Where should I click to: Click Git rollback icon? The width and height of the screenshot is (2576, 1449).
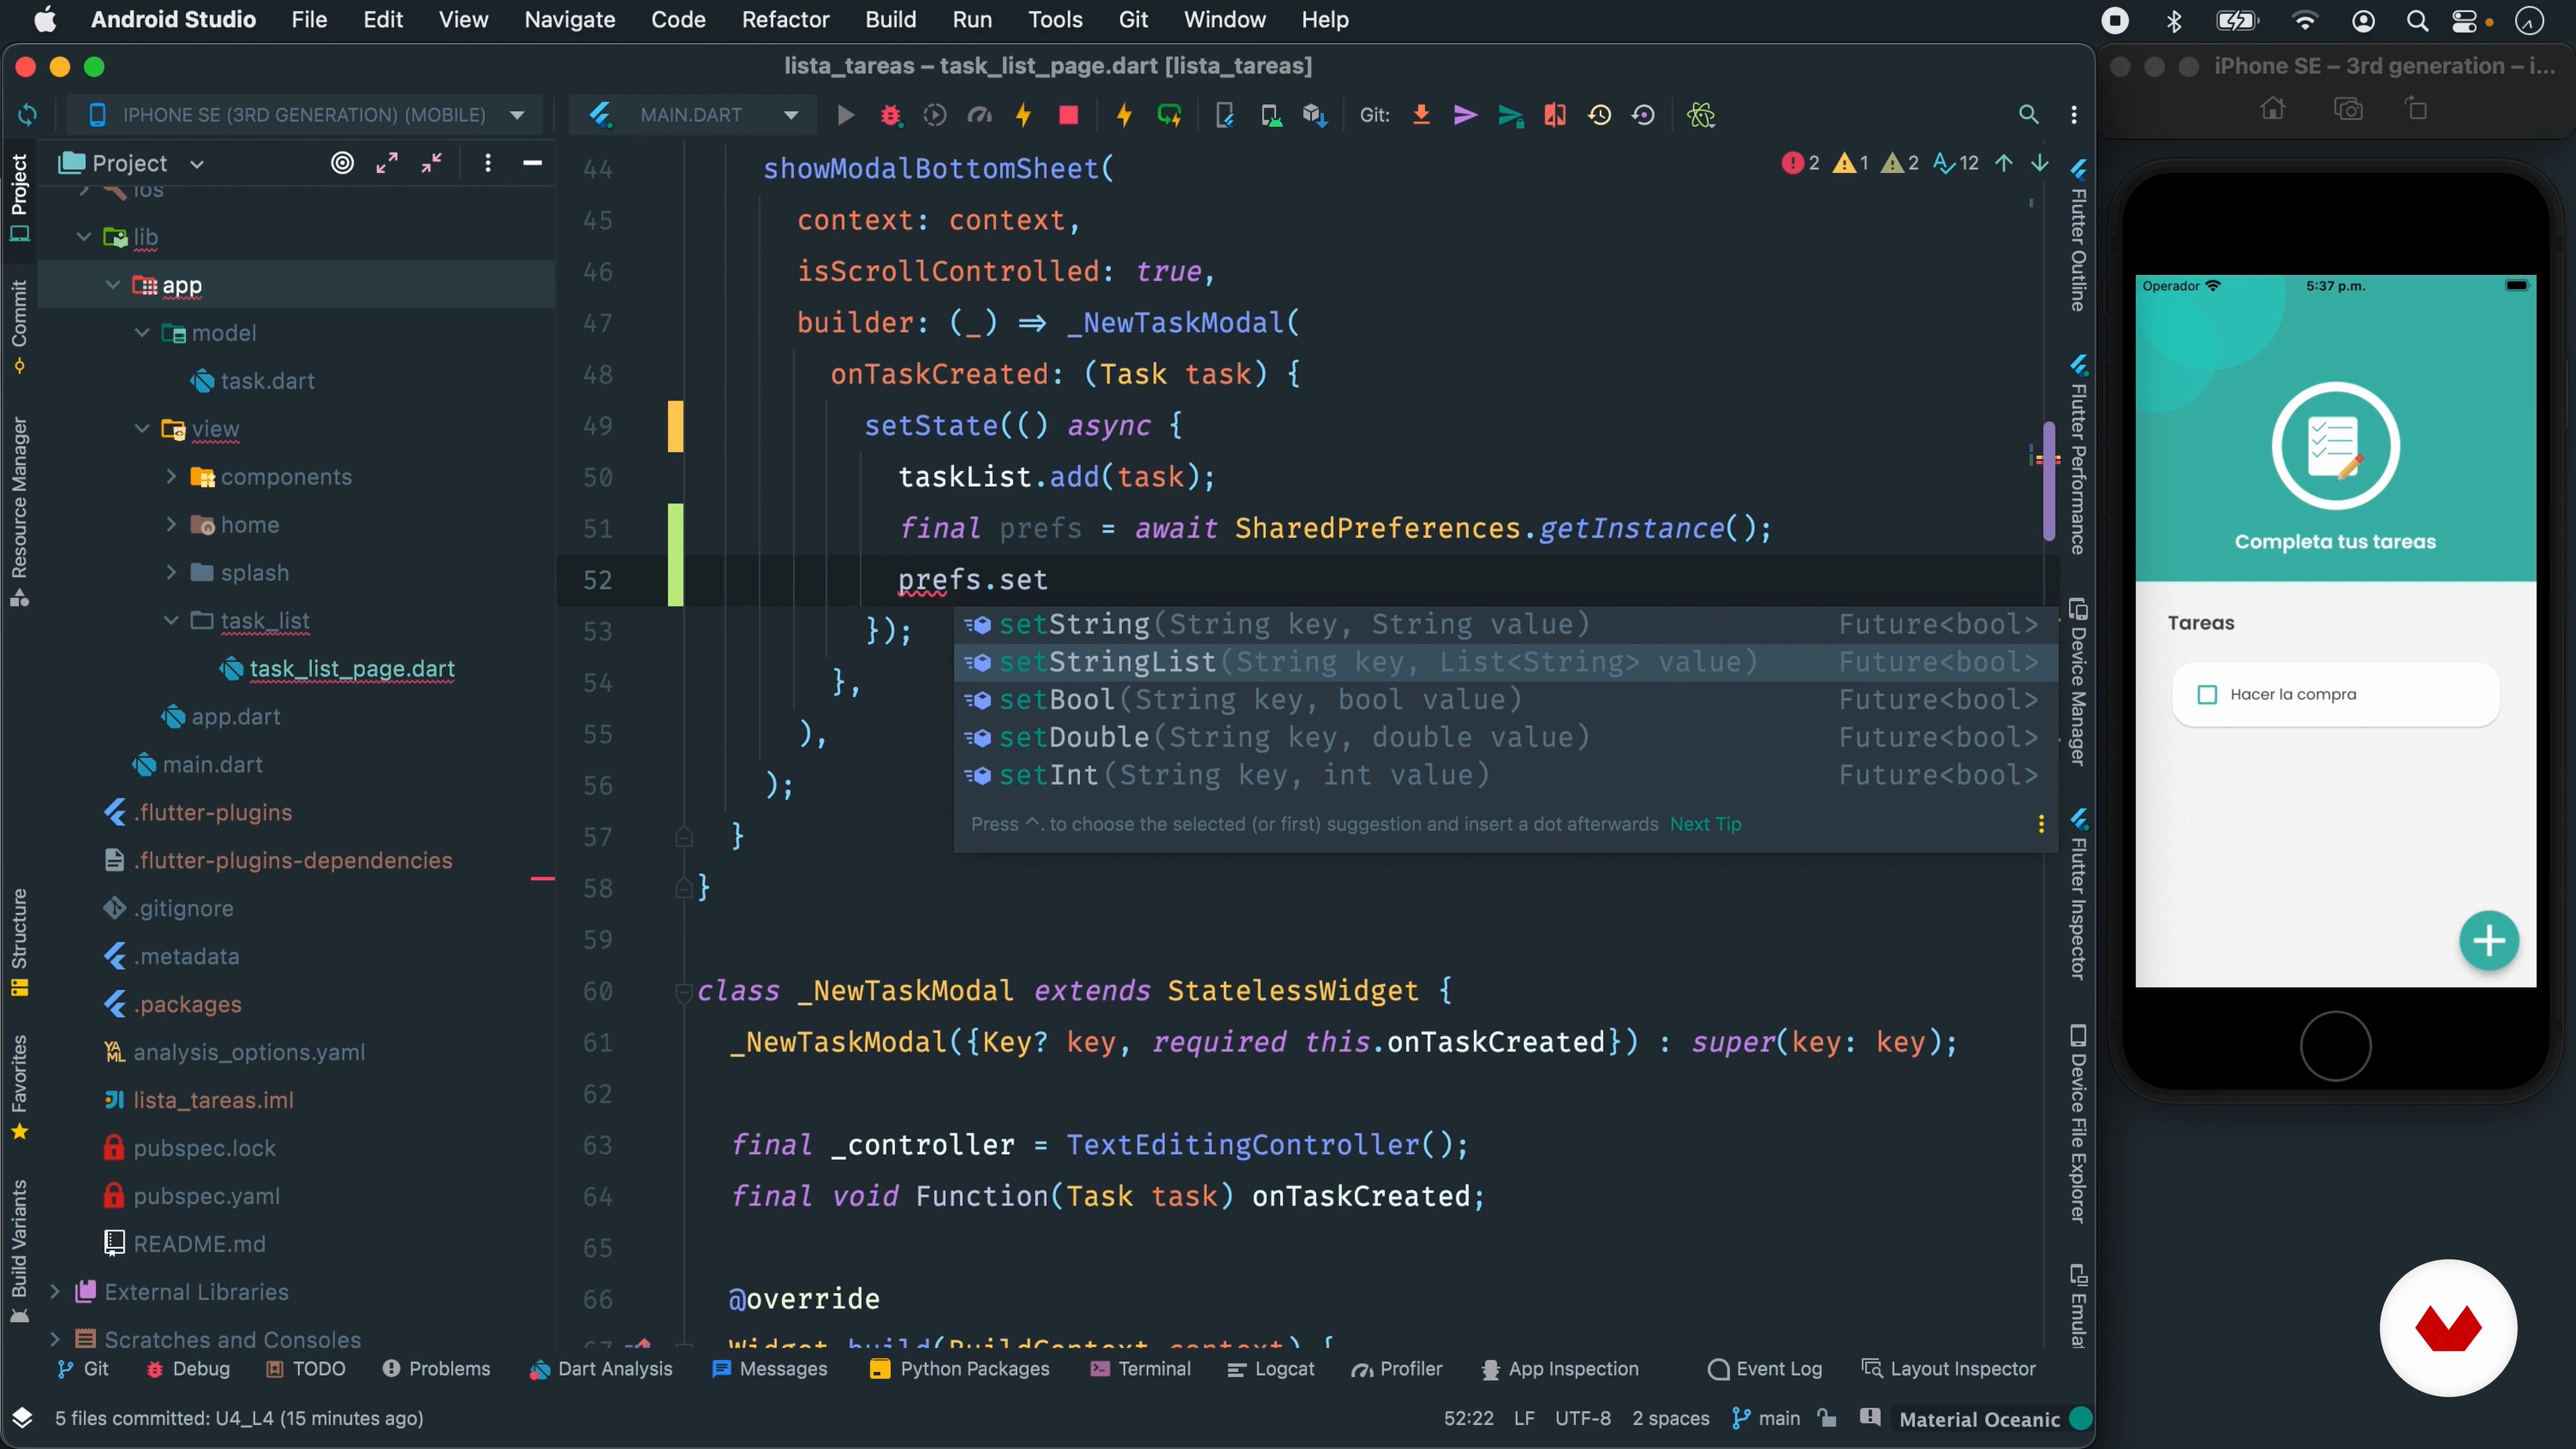[1643, 115]
